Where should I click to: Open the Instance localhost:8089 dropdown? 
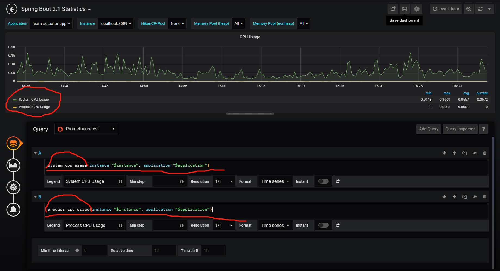point(116,23)
